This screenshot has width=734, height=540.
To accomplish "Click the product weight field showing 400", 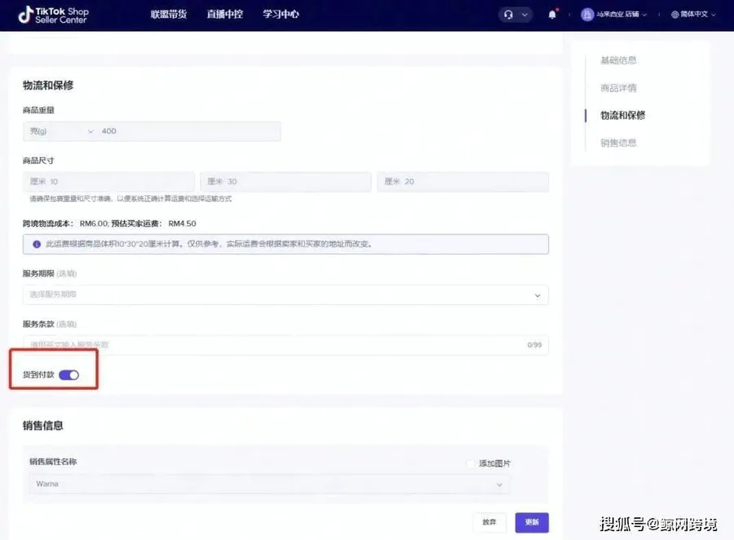I will pyautogui.click(x=189, y=131).
